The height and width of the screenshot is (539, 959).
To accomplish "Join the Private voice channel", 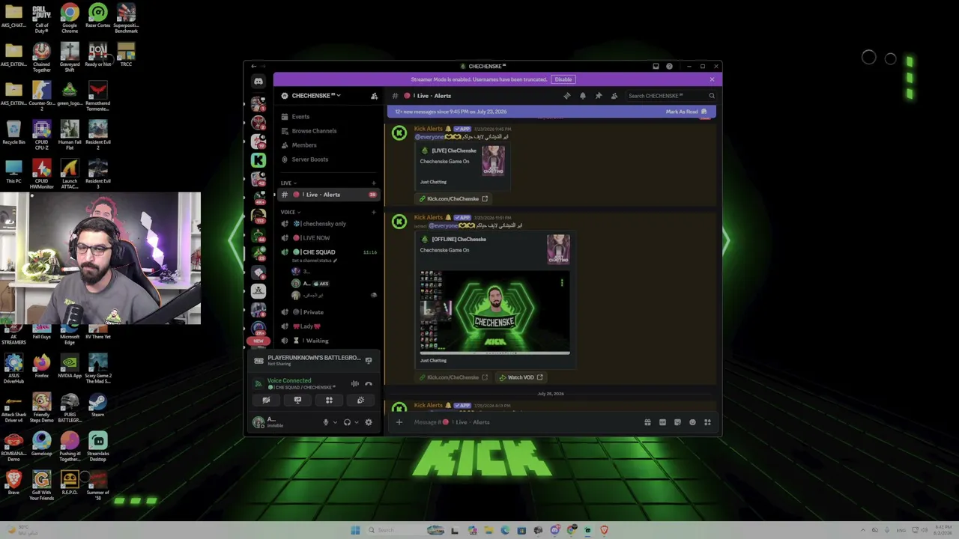I will click(x=328, y=312).
